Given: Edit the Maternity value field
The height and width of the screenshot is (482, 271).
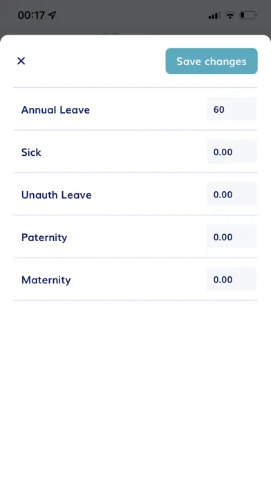Looking at the screenshot, I should tap(232, 279).
